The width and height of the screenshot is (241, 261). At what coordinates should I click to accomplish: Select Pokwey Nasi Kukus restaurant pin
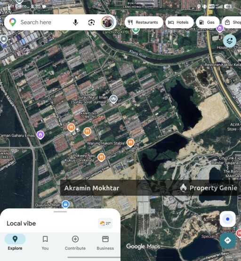(101, 157)
